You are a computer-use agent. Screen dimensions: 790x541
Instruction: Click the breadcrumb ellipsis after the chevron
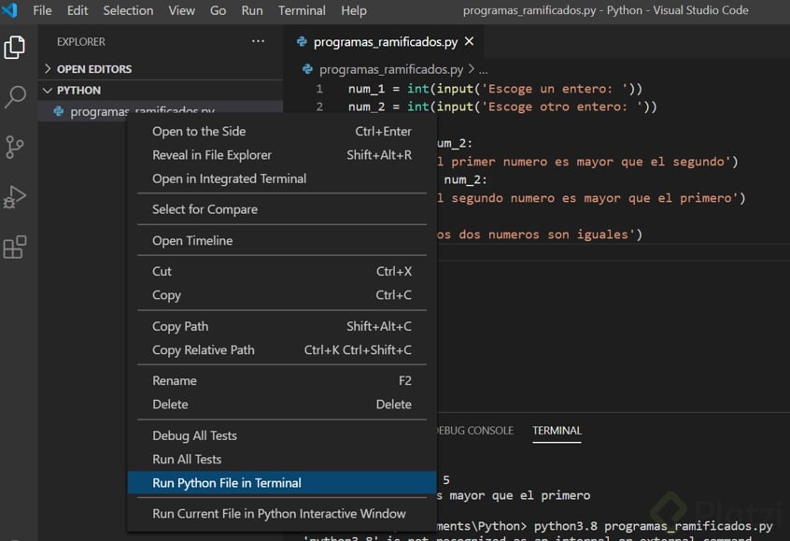coord(483,70)
